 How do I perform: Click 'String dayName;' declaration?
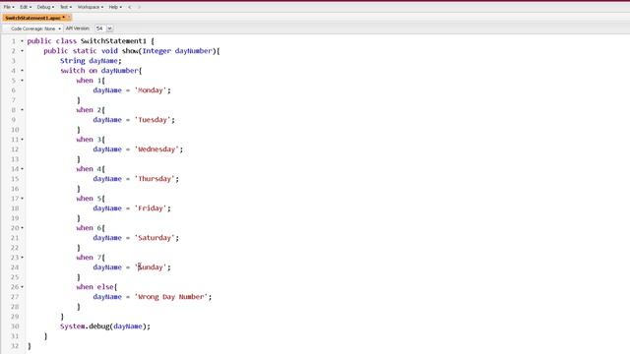click(91, 61)
